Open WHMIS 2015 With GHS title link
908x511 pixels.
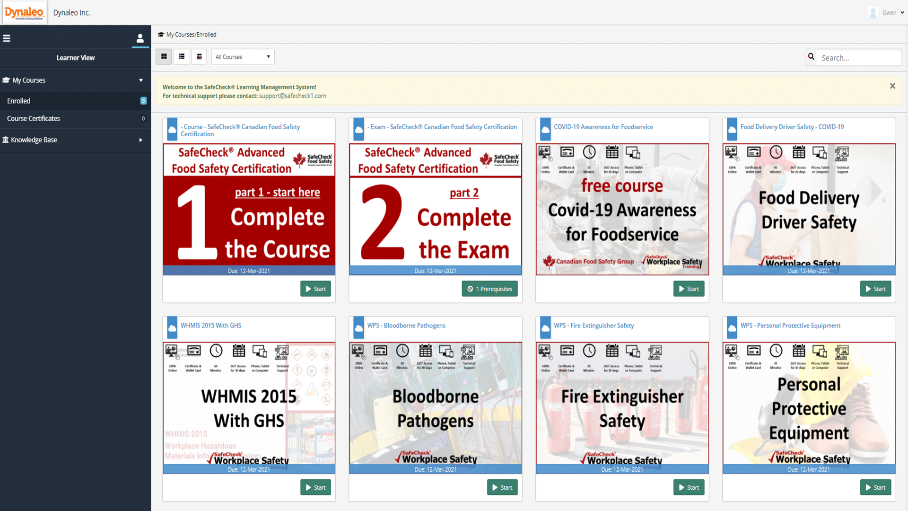(x=211, y=326)
